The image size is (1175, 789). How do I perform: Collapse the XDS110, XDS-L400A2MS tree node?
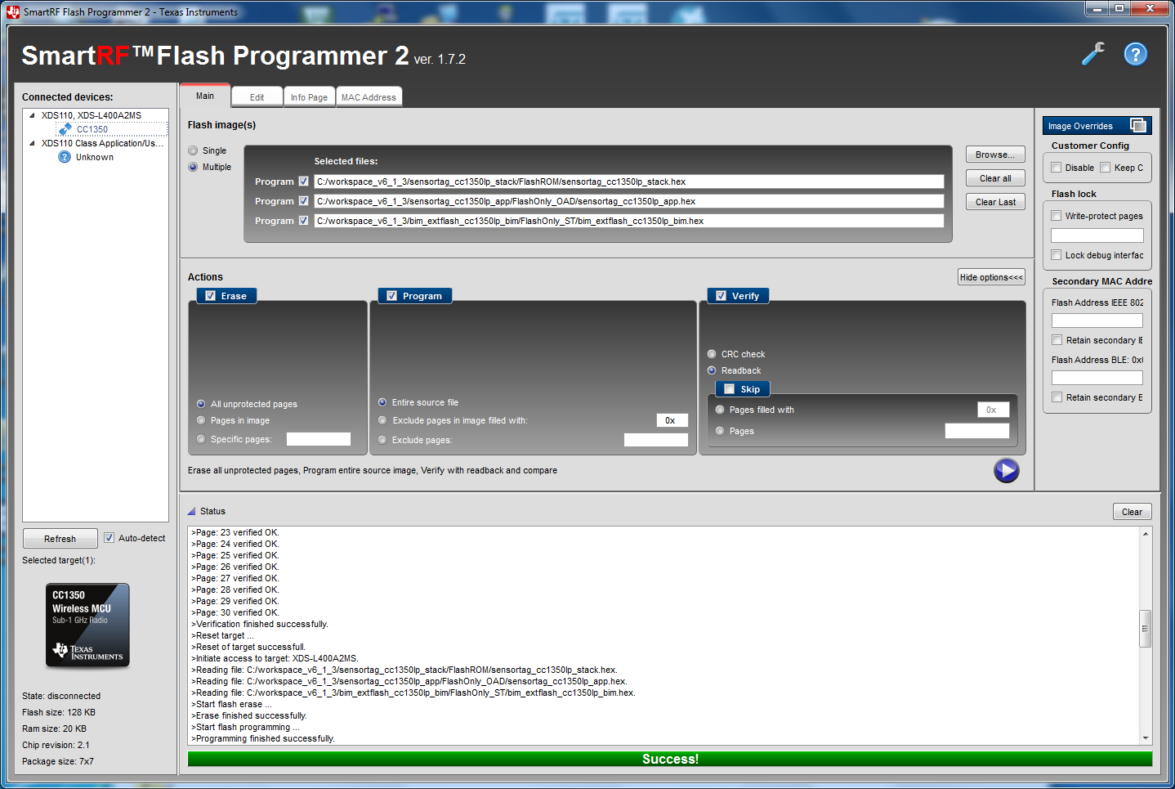(x=32, y=115)
